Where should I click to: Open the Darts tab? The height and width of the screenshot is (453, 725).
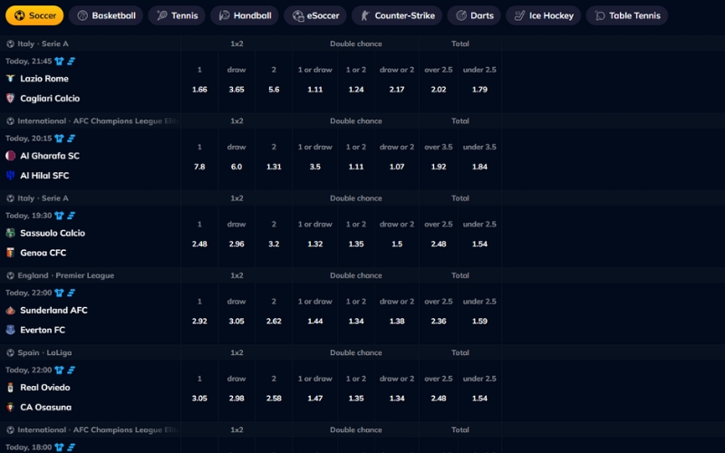[x=474, y=15]
